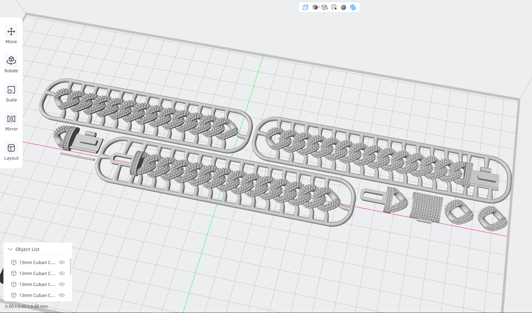532x313 pixels.
Task: Click the cube icon of first object row
Action: [x=14, y=262]
